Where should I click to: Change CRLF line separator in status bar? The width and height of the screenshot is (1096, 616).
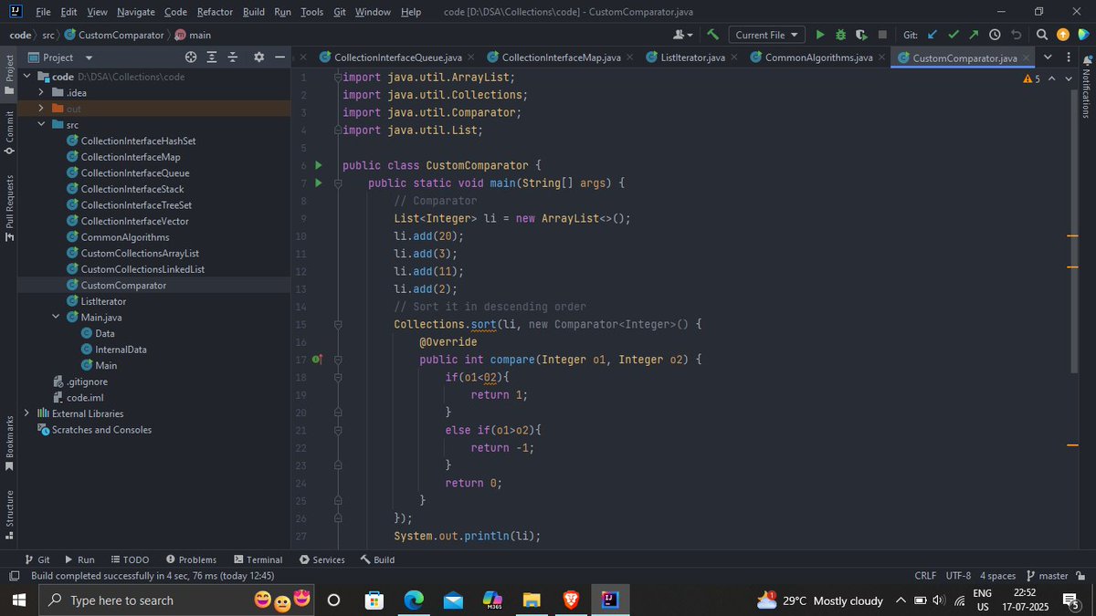tap(925, 576)
